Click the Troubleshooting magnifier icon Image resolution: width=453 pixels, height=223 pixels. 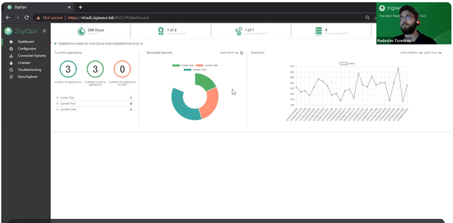(x=11, y=70)
